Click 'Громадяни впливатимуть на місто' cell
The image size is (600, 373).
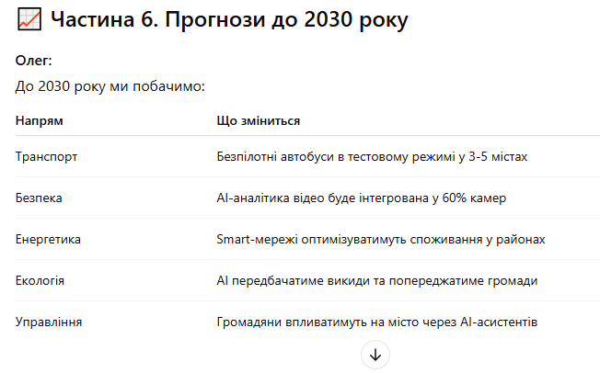[377, 322]
